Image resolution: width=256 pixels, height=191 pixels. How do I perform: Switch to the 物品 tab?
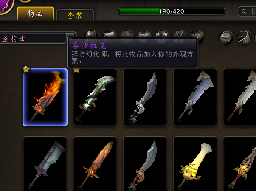coord(36,13)
